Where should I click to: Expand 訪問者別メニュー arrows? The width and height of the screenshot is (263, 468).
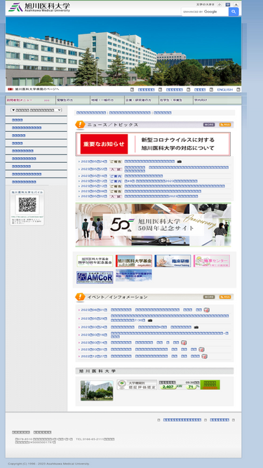[47, 100]
